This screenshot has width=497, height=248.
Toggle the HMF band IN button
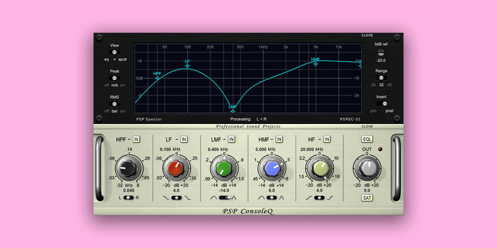pos(279,139)
